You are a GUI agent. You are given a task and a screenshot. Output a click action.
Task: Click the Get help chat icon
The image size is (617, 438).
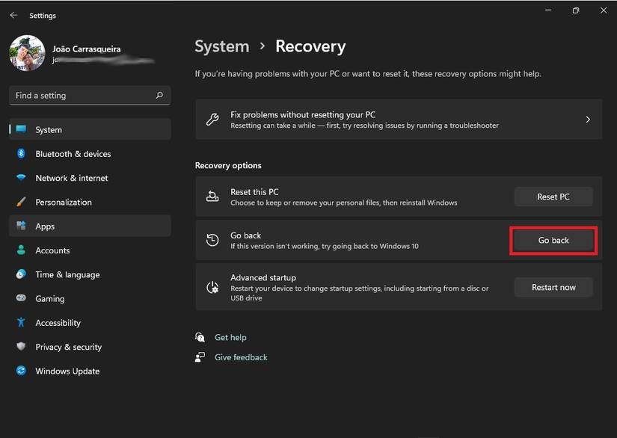pos(200,337)
